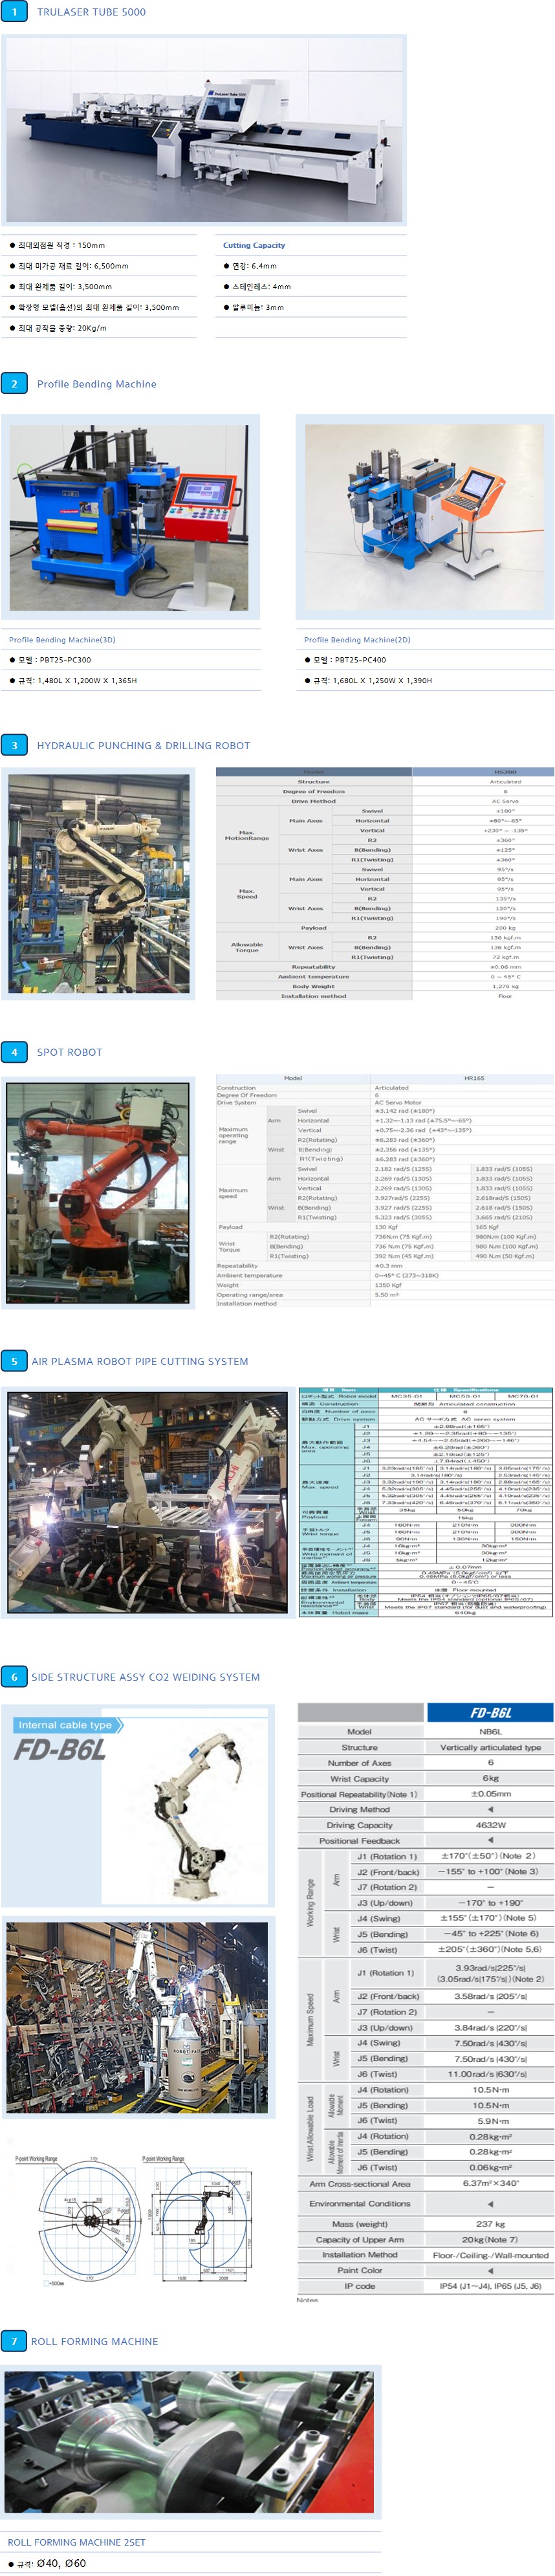Click the number 3 badge beside Hydraulic Punching heading
The image size is (555, 2576).
pos(14,745)
